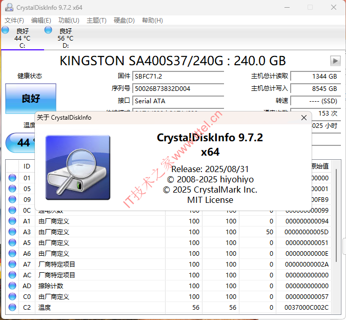Click the CrystalDiskInfo disk magnifier logo
Viewport: 346px width, 320px height.
pyautogui.click(x=78, y=167)
